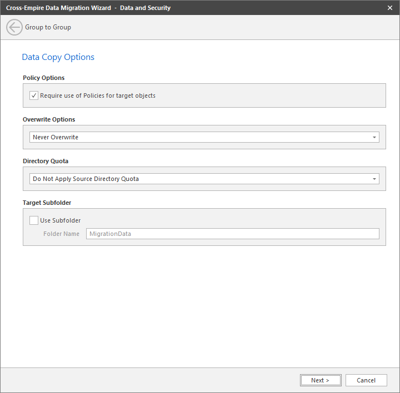Click the back arrow icon
Screen dimensions: 400x393
(x=14, y=27)
